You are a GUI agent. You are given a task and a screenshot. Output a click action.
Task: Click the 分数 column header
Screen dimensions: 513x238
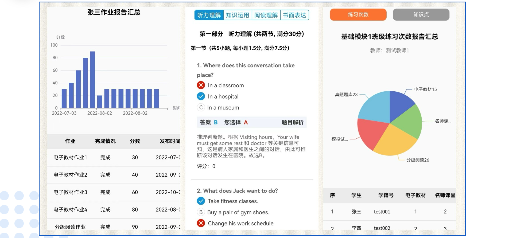(x=135, y=141)
